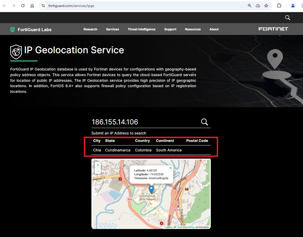The image size is (303, 237).
Task: Open FortiGuard Labs home link text
Action: pos(35,29)
